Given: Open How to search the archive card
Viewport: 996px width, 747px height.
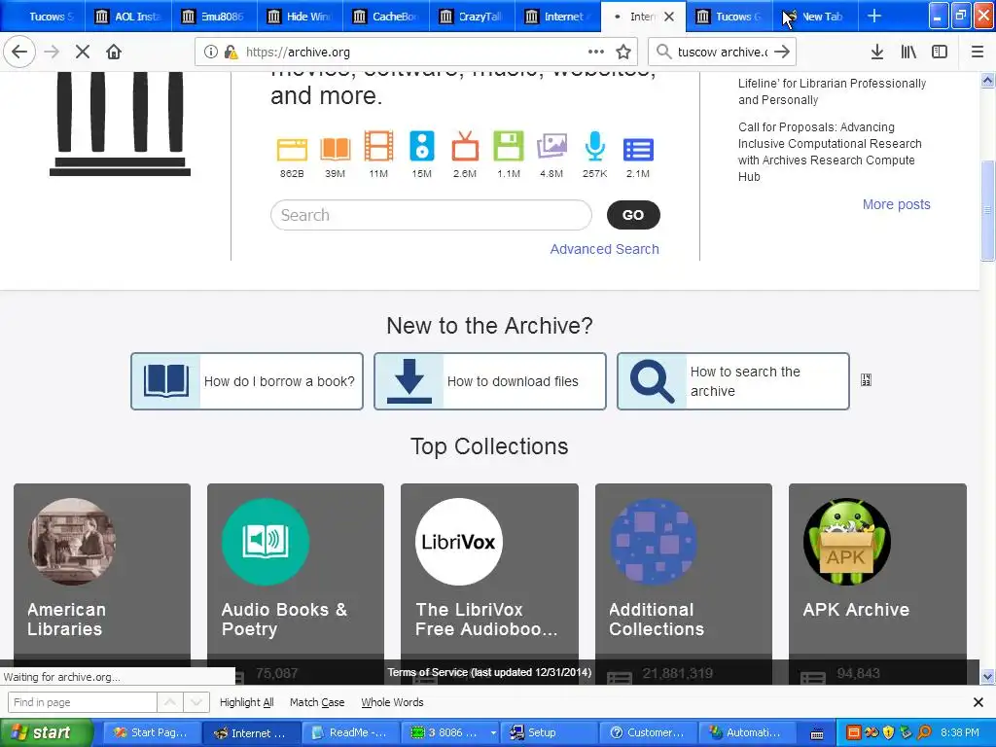Looking at the screenshot, I should 733,381.
